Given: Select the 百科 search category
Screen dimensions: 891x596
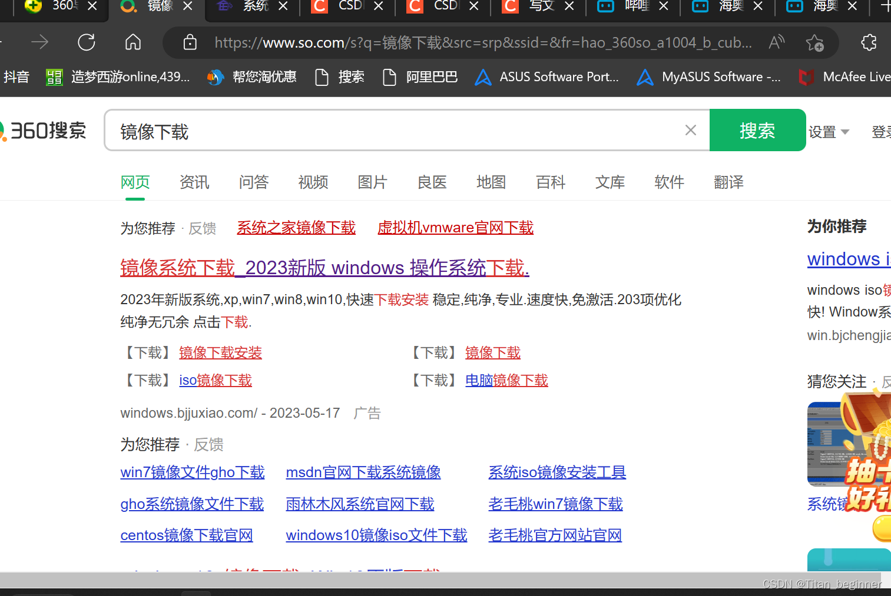Looking at the screenshot, I should click(x=551, y=182).
